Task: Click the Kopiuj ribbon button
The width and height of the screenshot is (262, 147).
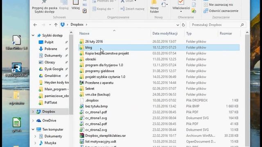Action: coord(64,5)
